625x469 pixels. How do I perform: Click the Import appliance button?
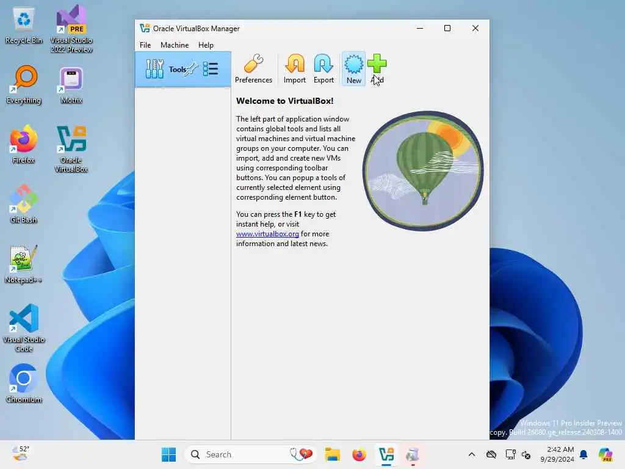295,69
